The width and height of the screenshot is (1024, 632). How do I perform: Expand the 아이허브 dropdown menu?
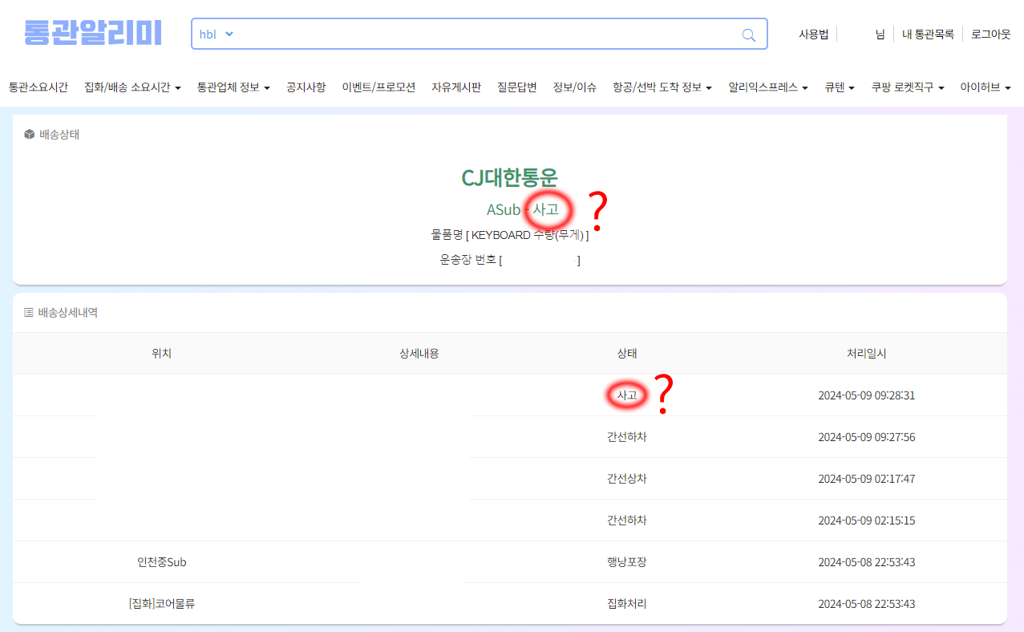[986, 87]
